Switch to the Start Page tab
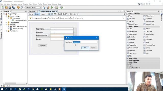 32,11
